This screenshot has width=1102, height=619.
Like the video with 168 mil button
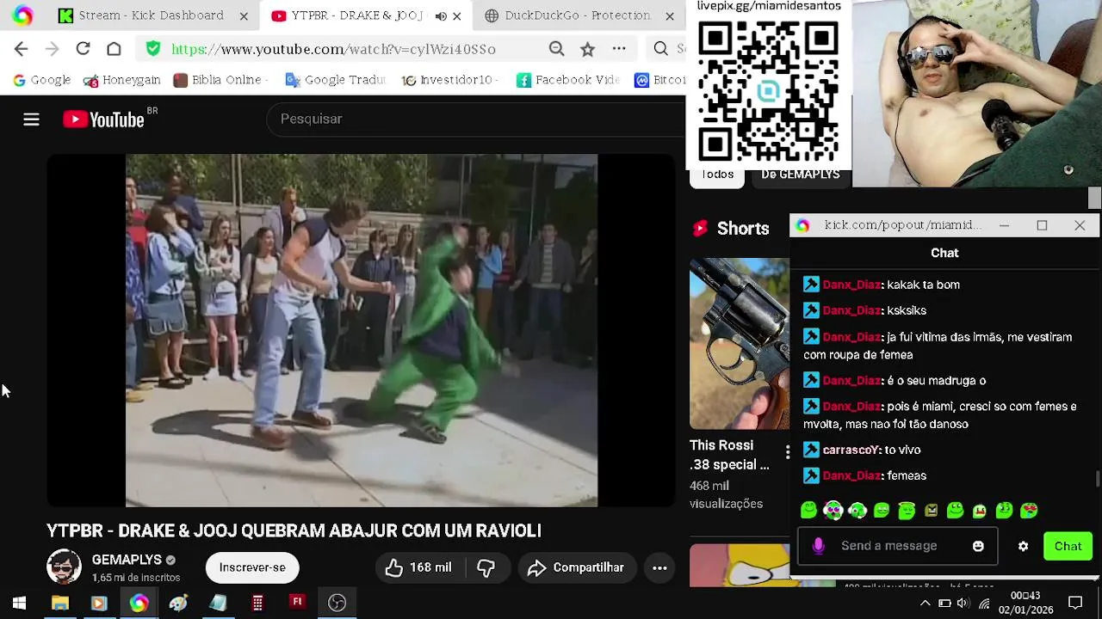click(x=419, y=567)
